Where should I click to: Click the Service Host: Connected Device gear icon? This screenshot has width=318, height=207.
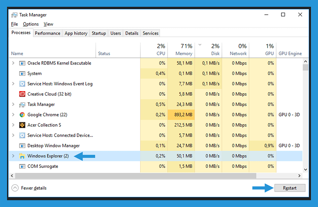pyautogui.click(x=22, y=135)
